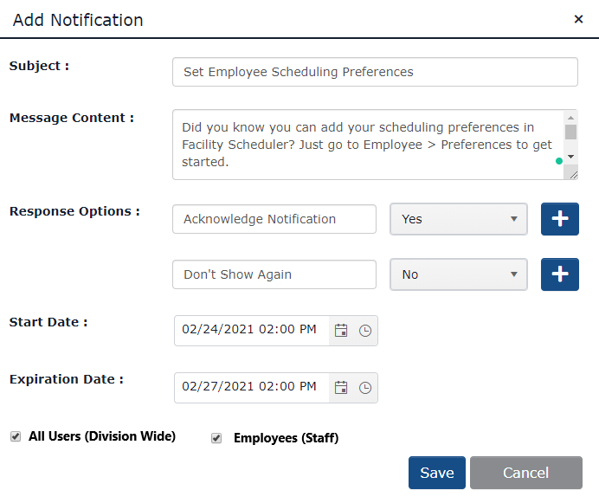599x503 pixels.
Task: Cancel adding the notification
Action: (x=526, y=473)
